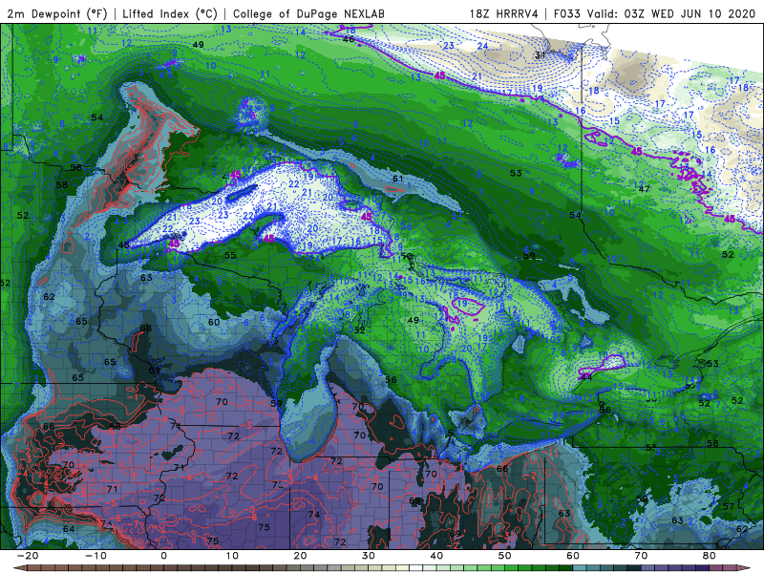Click the 'Lifted Index (°C)' title text

(170, 13)
